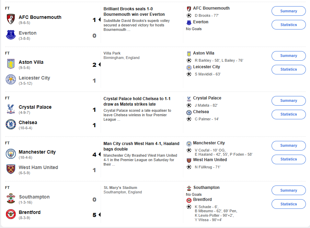This screenshot has width=310, height=228.
Task: Click the large AFC Bournemouth club crest
Action: 11,19
